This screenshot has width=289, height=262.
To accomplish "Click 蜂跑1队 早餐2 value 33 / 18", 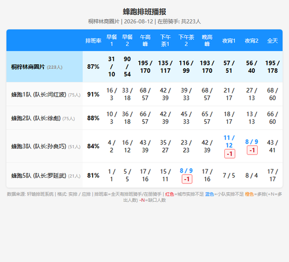I will point(127,94).
